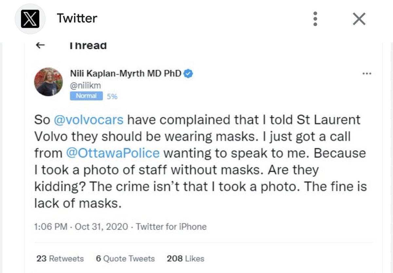Go back using the left arrow
The height and width of the screenshot is (273, 393).
pos(40,45)
